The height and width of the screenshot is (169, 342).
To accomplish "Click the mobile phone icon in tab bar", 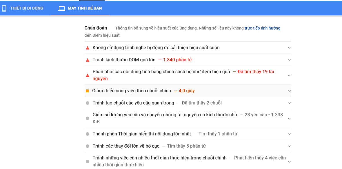I will 4,8.
